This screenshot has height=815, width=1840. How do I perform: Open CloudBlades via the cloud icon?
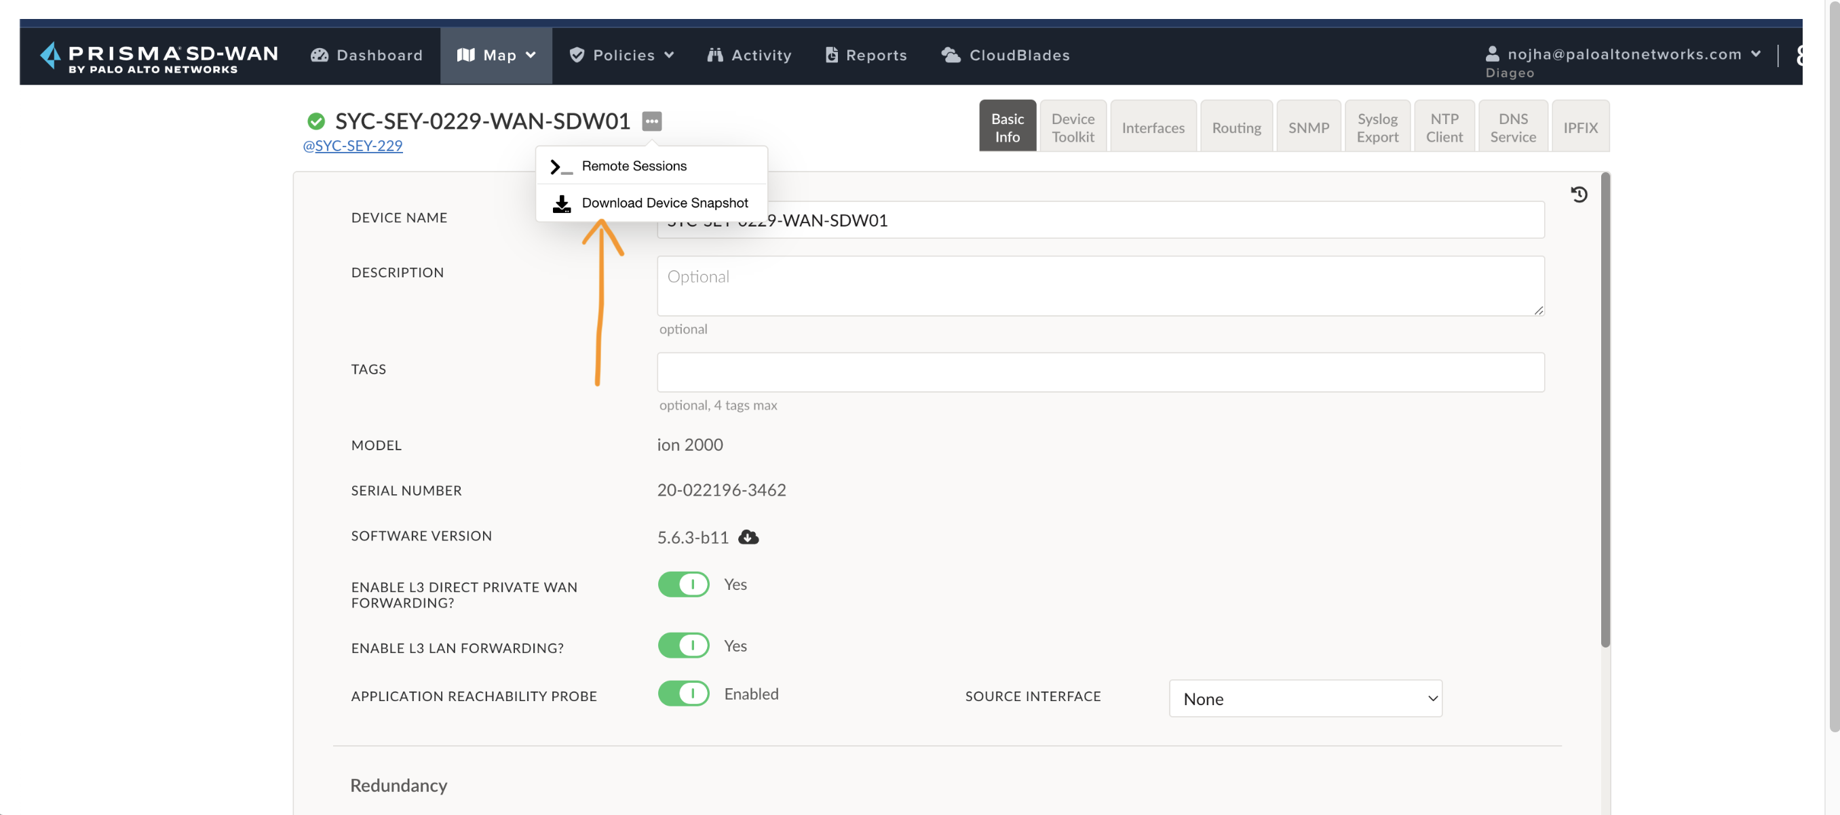coord(951,55)
